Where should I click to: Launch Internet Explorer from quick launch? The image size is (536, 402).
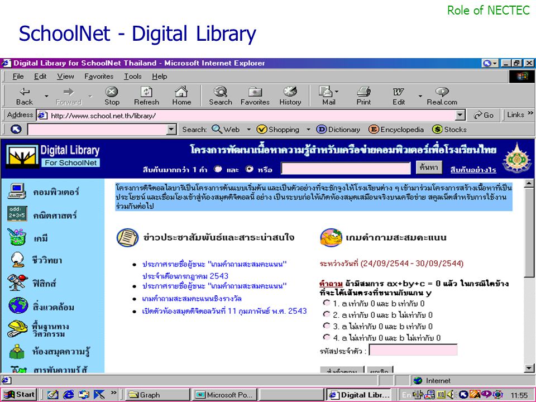pyautogui.click(x=68, y=395)
